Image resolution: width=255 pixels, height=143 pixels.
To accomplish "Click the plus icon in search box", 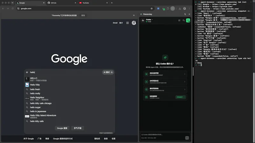I will [27, 72].
